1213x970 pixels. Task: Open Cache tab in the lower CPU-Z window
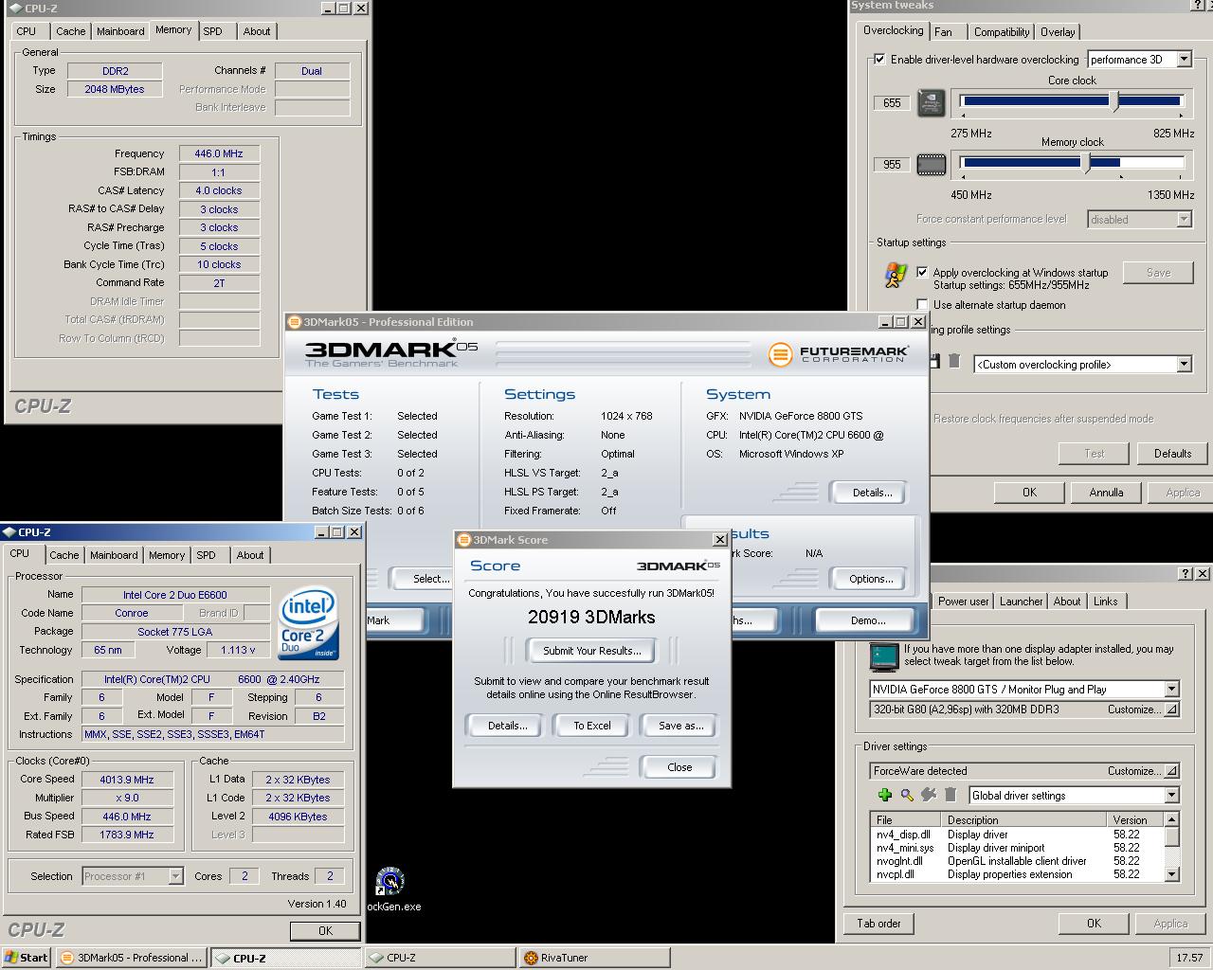point(64,555)
